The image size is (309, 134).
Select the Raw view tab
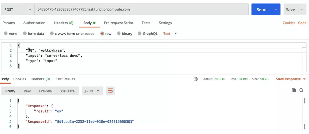coord(27,91)
